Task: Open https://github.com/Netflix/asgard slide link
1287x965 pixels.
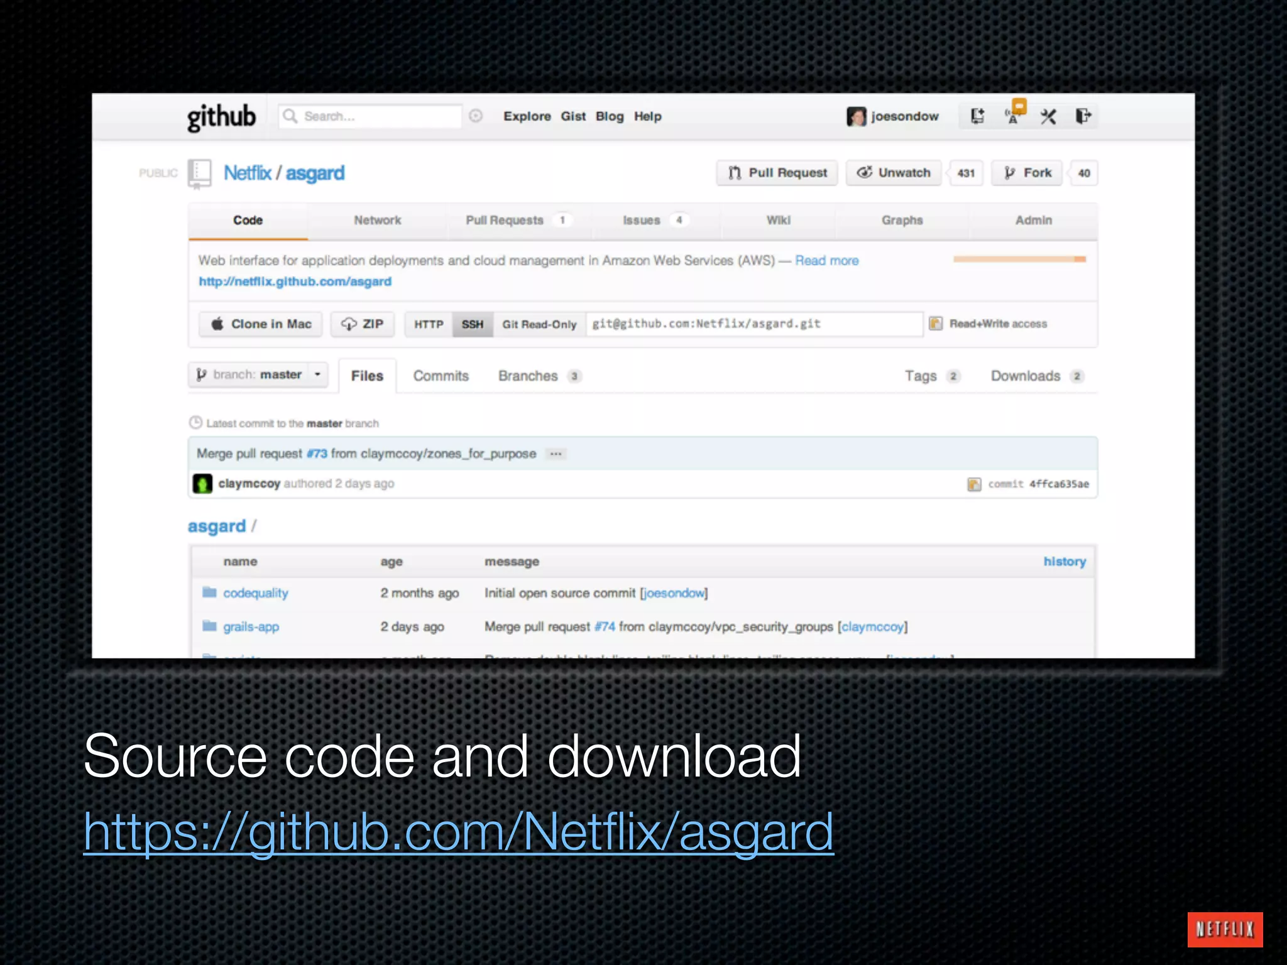Action: pyautogui.click(x=459, y=832)
